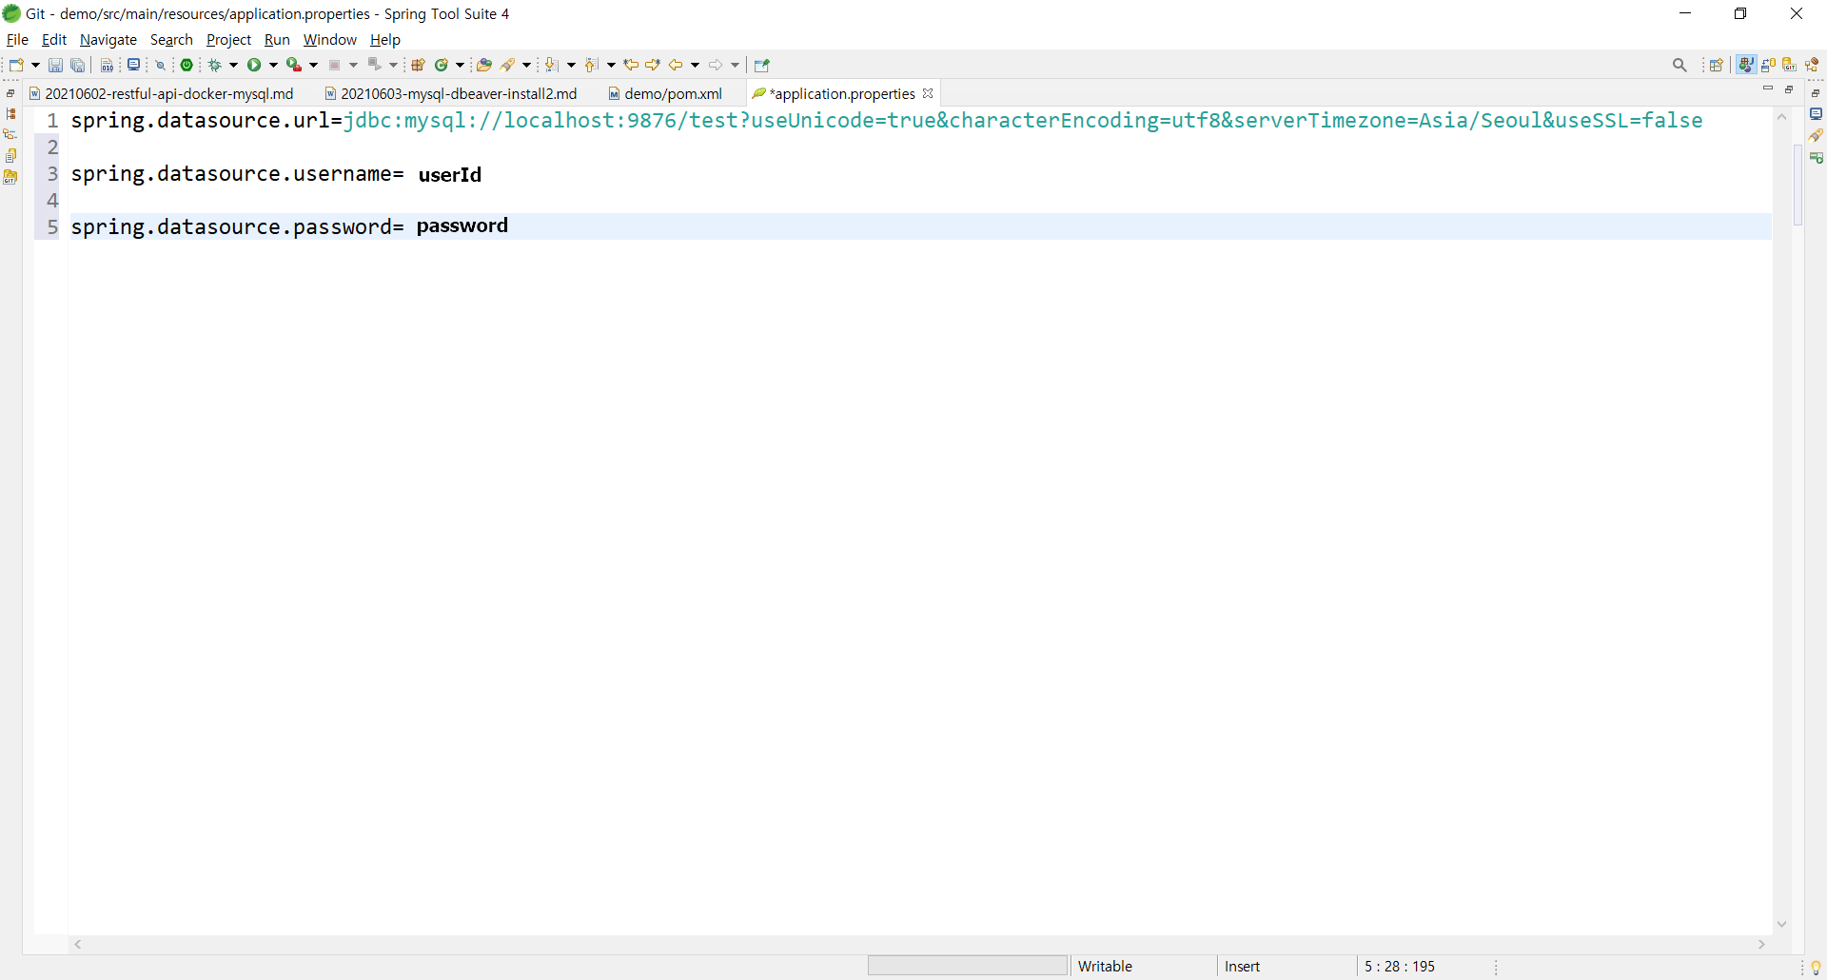Image resolution: width=1827 pixels, height=980 pixels.
Task: Switch to 20210603-mysql-dbeaver-install2.md tab
Action: click(451, 93)
